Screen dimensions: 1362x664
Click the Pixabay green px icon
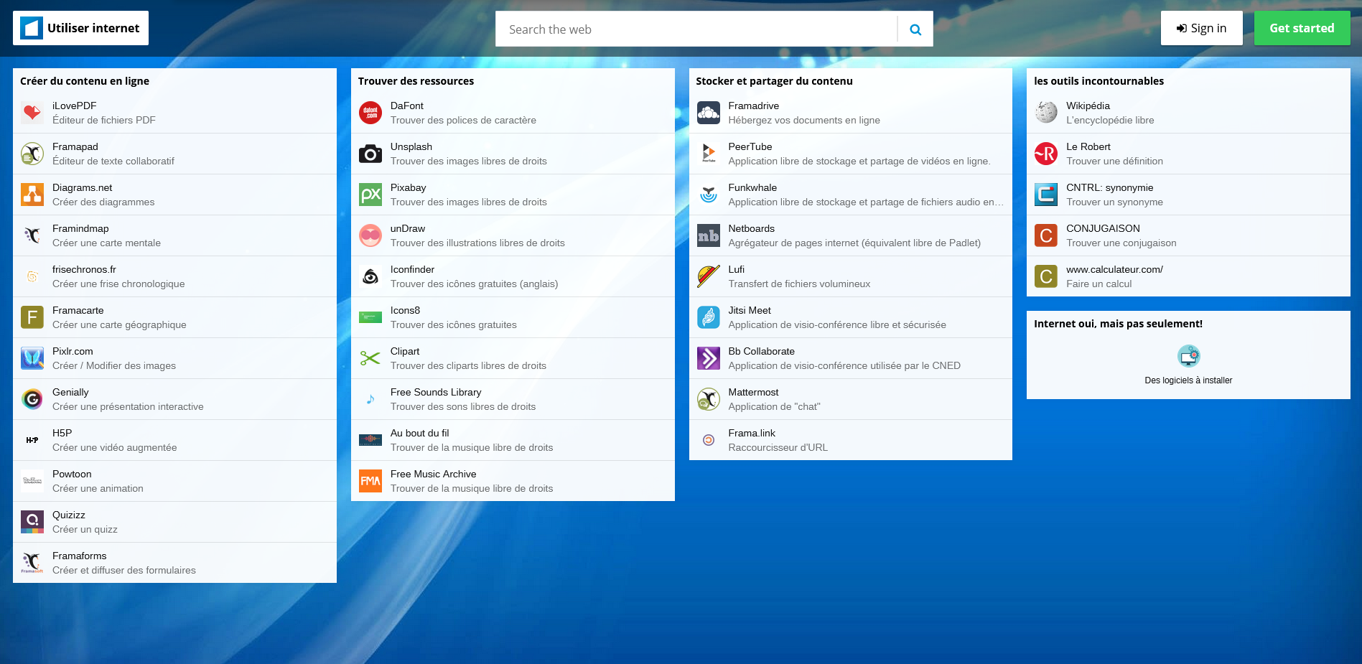pyautogui.click(x=370, y=195)
